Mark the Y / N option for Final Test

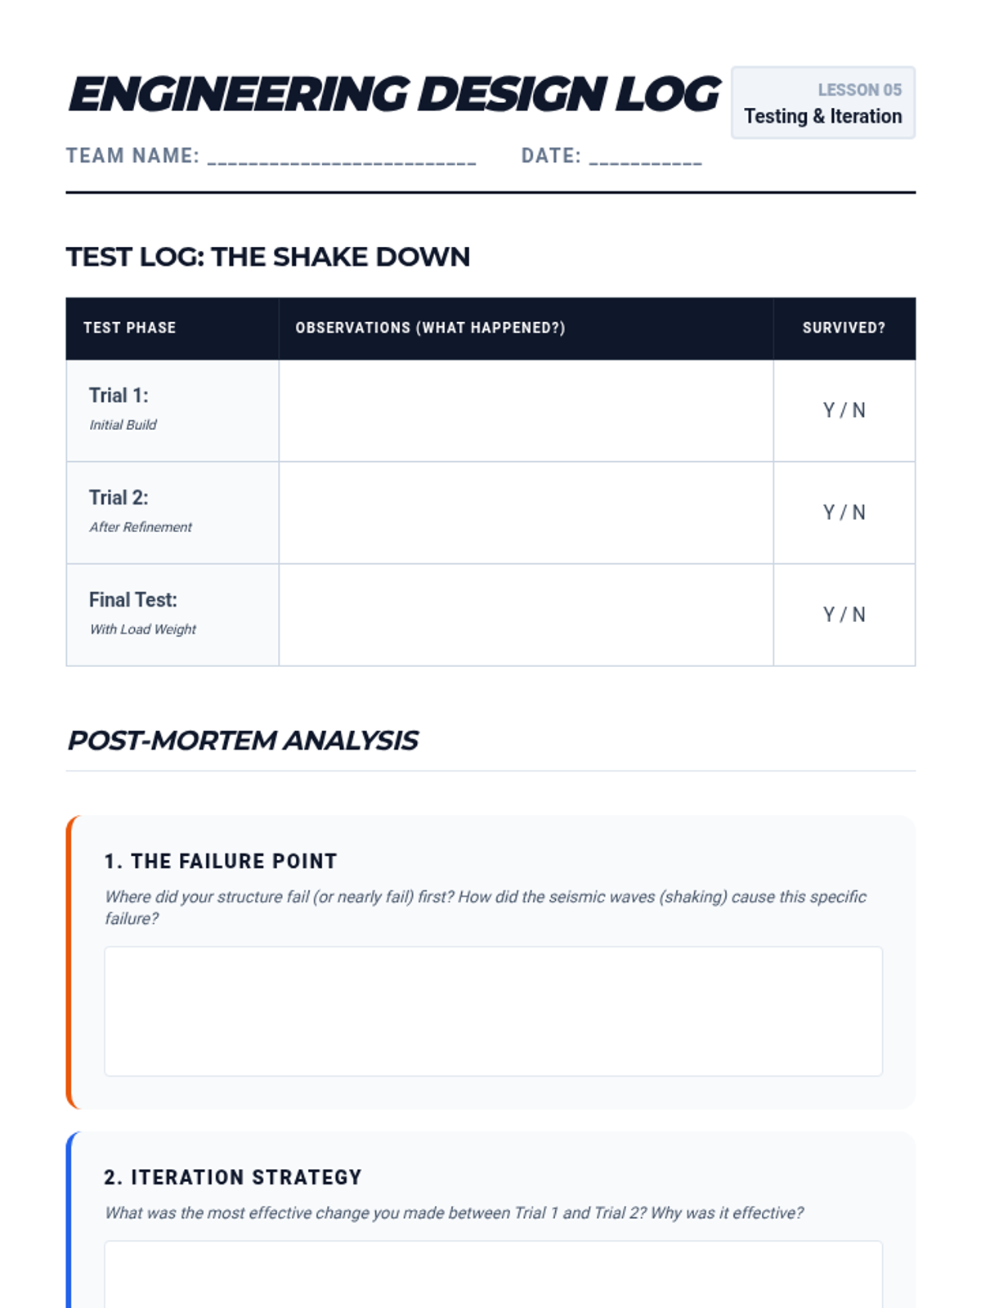click(844, 615)
